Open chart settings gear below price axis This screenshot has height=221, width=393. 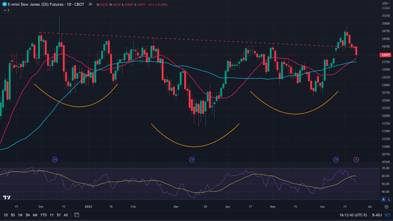pyautogui.click(x=386, y=206)
